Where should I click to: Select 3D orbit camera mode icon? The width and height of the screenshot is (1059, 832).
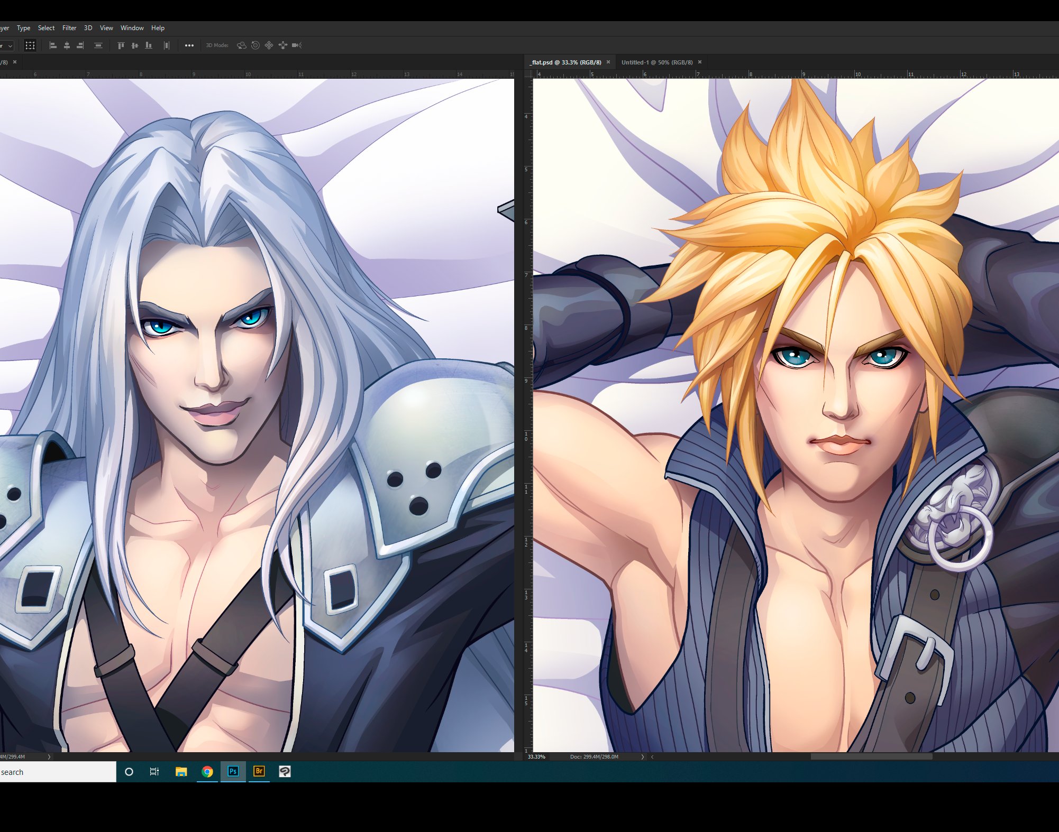(x=242, y=45)
